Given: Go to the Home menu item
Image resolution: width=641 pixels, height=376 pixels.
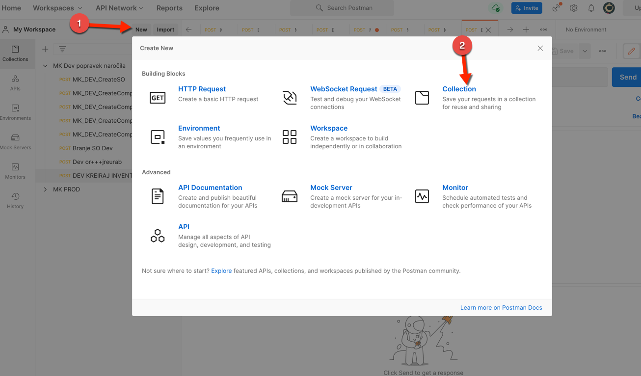Looking at the screenshot, I should click(11, 8).
